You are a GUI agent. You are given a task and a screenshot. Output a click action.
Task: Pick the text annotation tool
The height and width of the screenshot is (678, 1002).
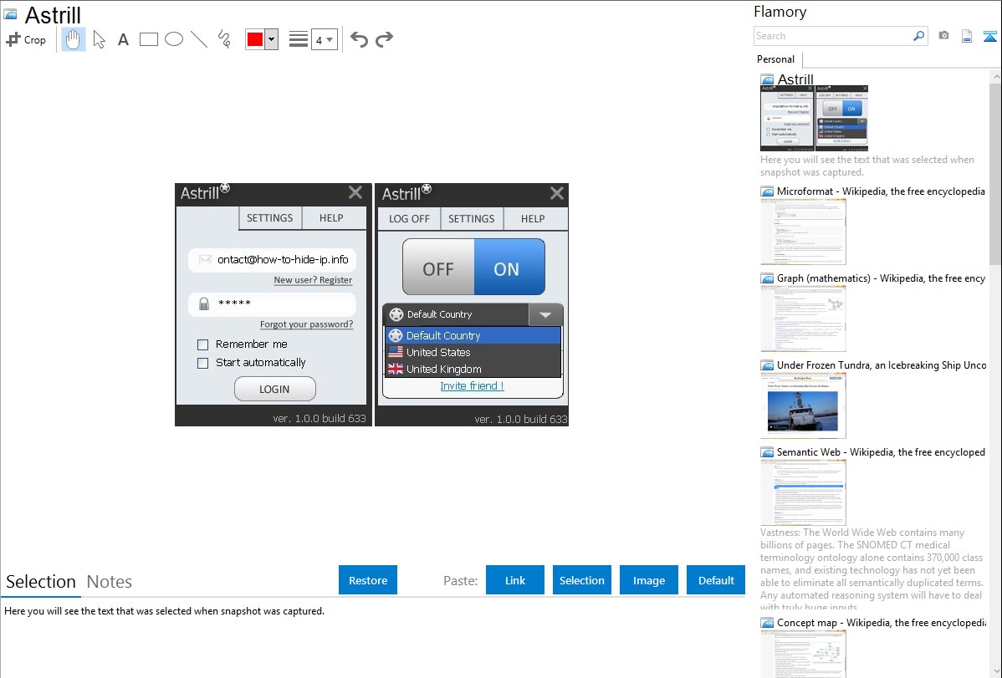tap(123, 40)
